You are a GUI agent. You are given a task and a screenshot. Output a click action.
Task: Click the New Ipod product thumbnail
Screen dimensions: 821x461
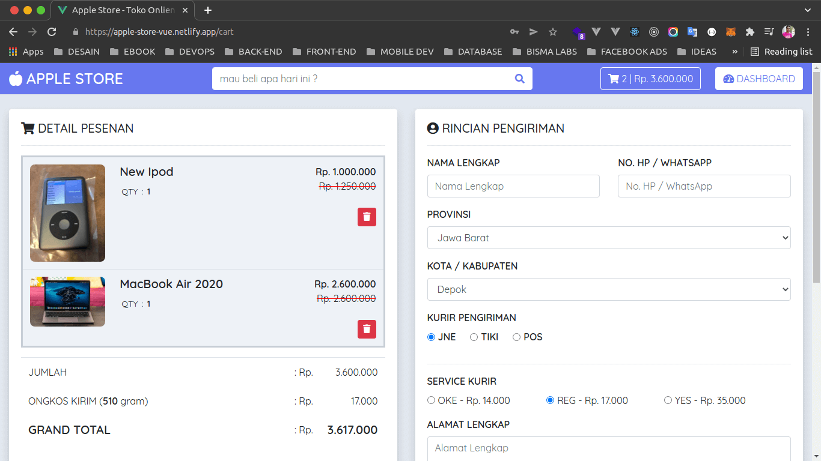click(67, 213)
